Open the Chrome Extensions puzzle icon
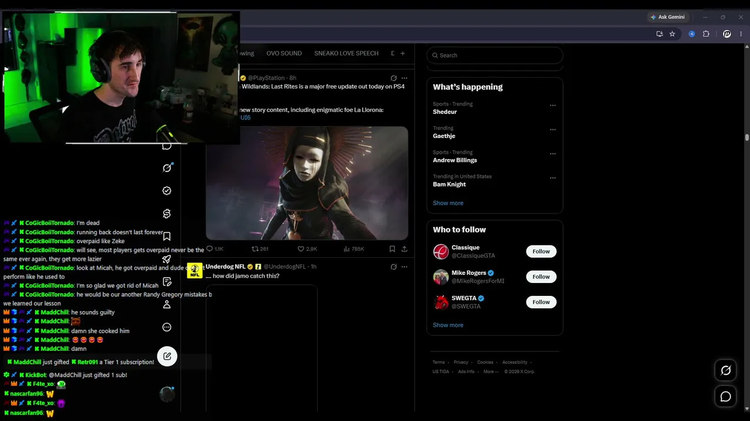Screen dimensions: 750x421 [706, 34]
